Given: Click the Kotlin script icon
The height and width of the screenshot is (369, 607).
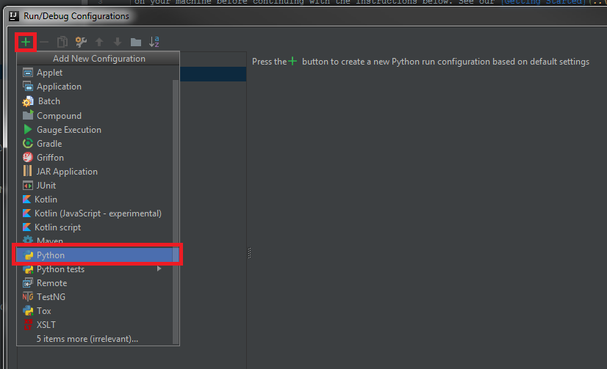Looking at the screenshot, I should click(26, 227).
